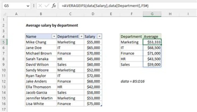Select the Average header cell
Screen dimensions: 197x112
coord(152,37)
